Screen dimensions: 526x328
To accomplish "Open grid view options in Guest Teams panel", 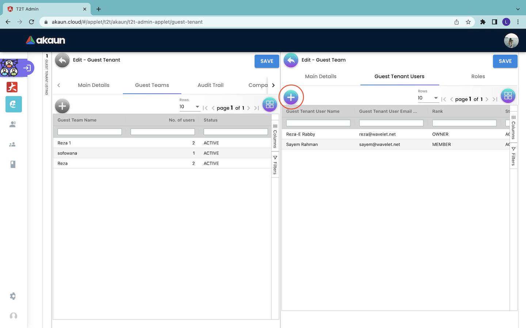I will click(270, 105).
